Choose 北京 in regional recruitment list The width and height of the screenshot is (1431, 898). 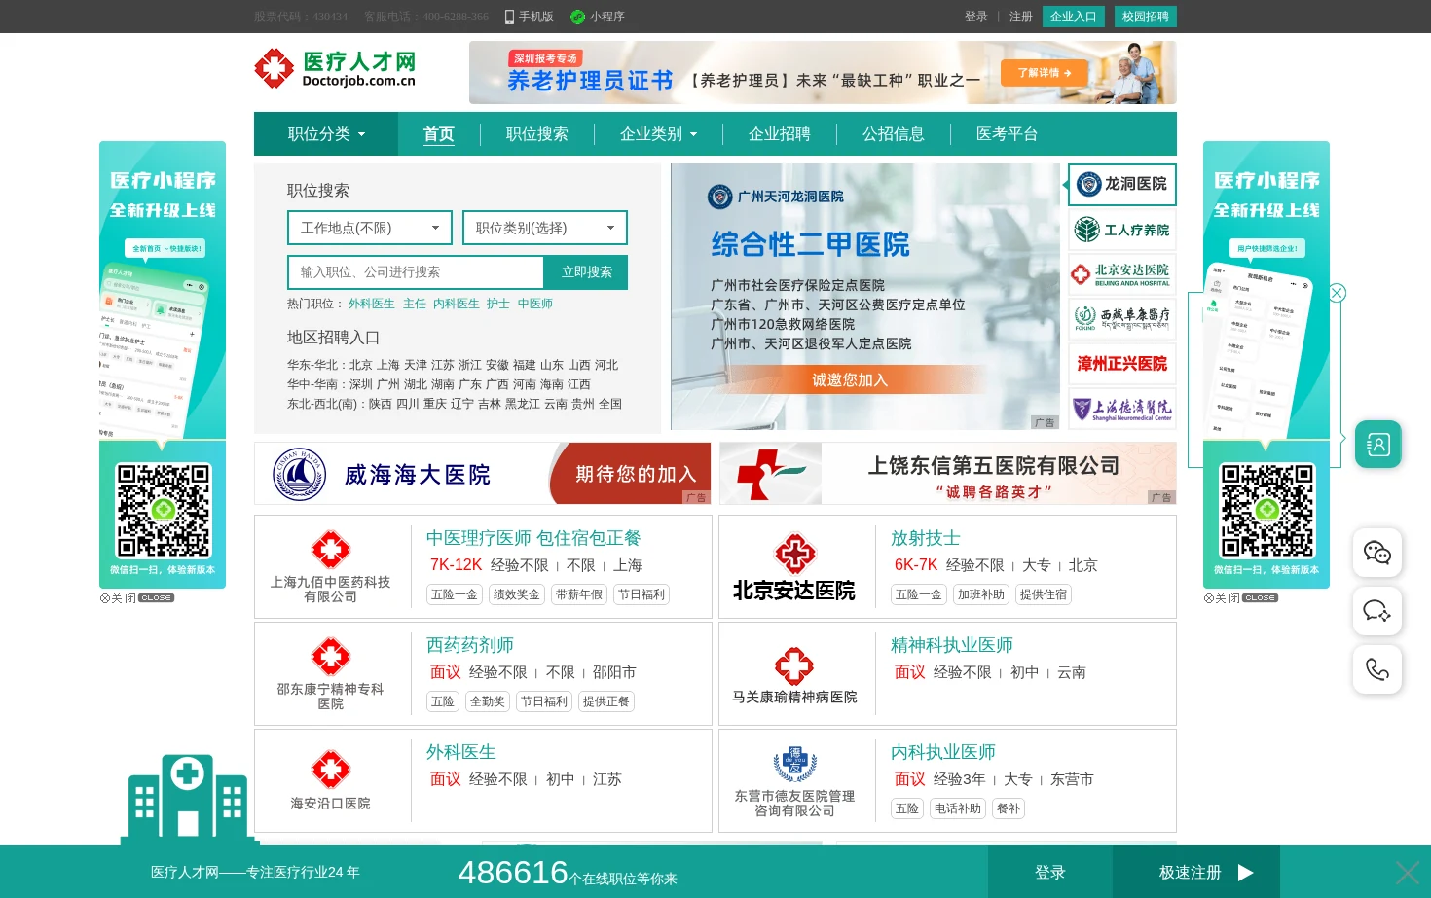pos(361,365)
